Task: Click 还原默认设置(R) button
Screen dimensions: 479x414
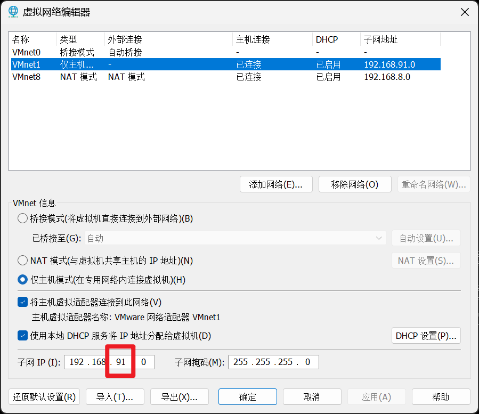Action: point(44,397)
